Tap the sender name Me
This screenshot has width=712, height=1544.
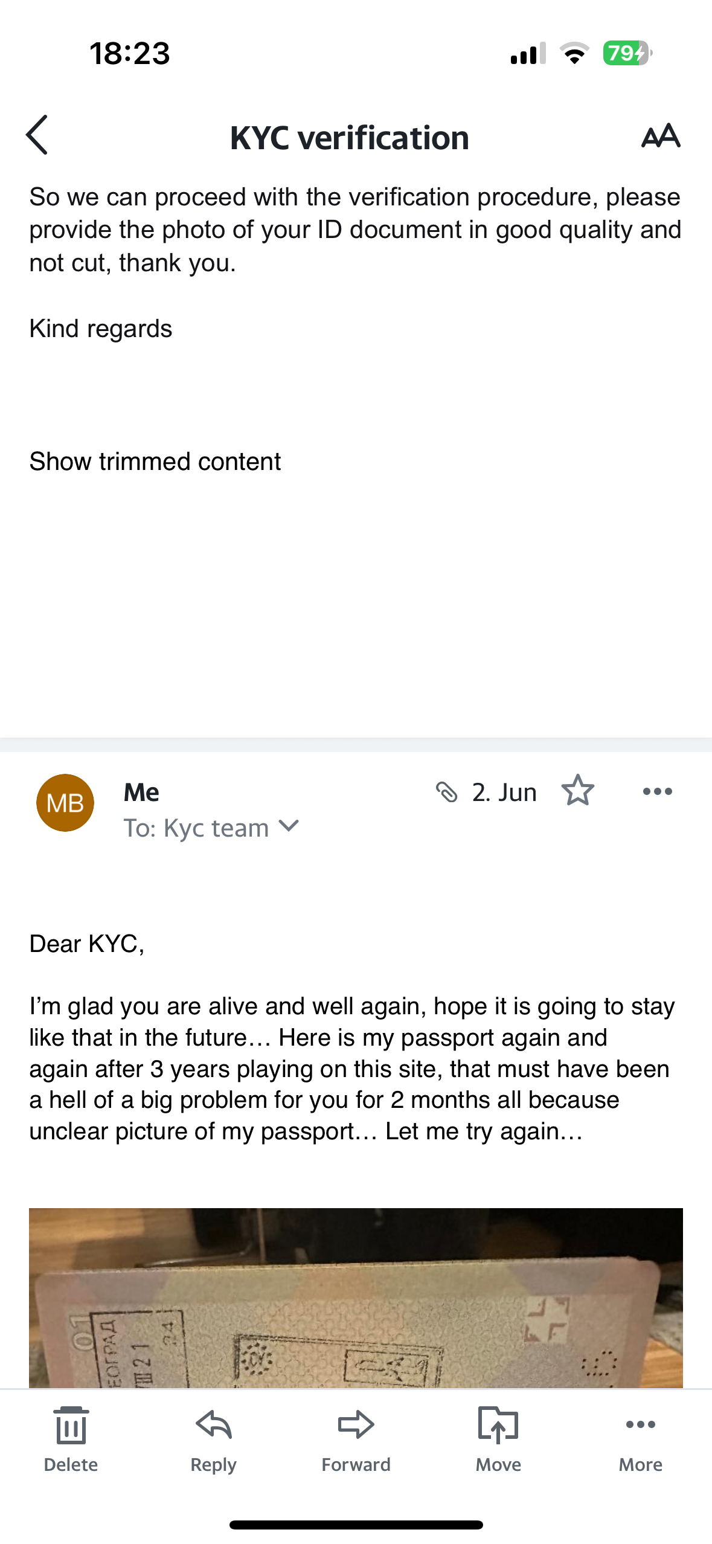pyautogui.click(x=141, y=792)
